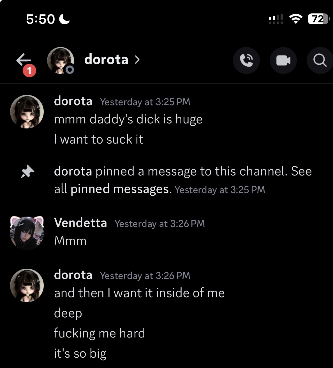Tap the bold dorota name in the pinned notice
The width and height of the screenshot is (333, 368).
(x=73, y=171)
